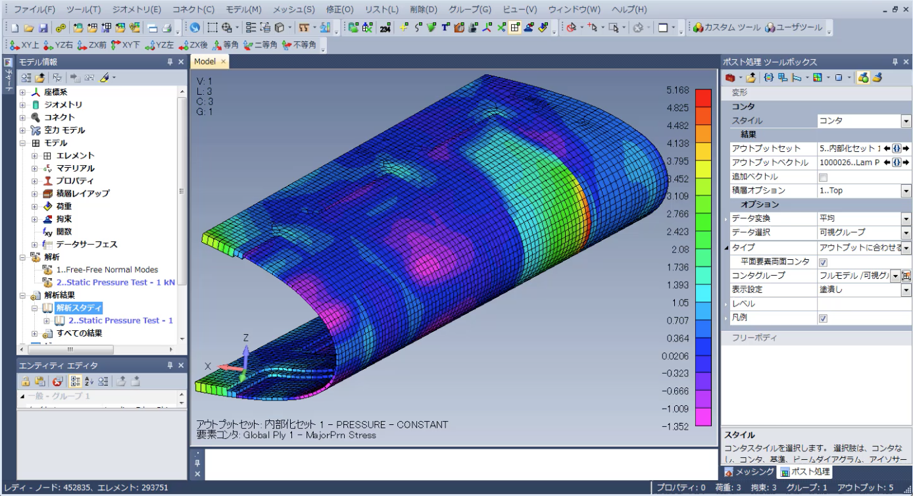Viewport: 913px width, 496px height.
Task: Open the スタイル dropdown showing コンタ
Action: (x=906, y=121)
